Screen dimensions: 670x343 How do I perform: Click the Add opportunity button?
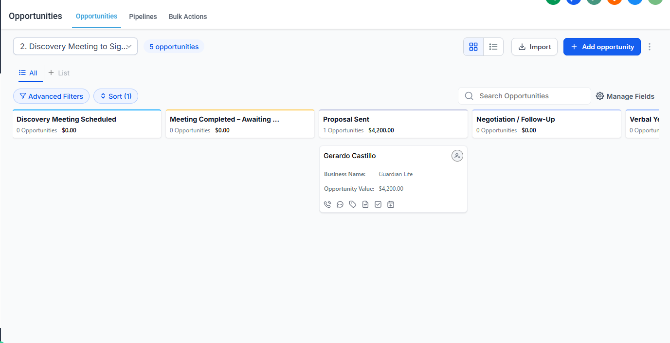[602, 47]
